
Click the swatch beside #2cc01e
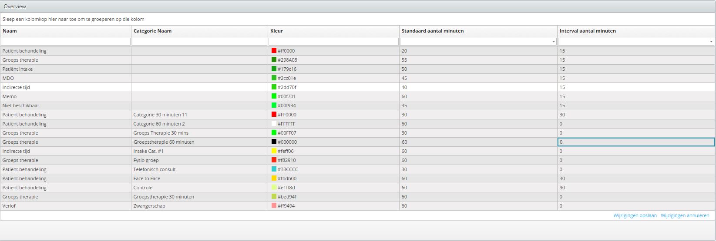pyautogui.click(x=274, y=78)
